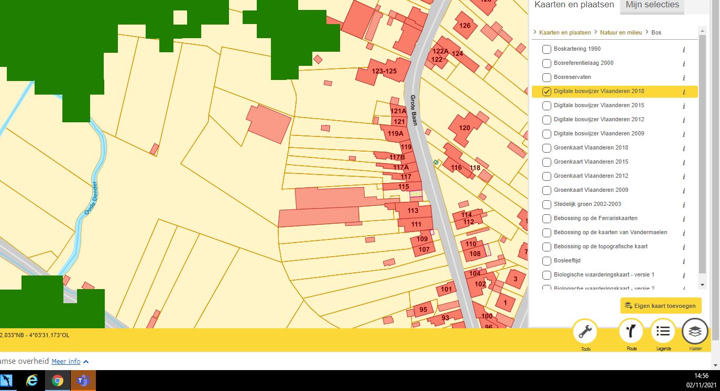Screen dimensions: 720x391
Task: Open info icon for Bosreservaten
Action: 684,78
